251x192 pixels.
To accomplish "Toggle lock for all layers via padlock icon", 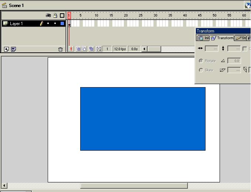I will click(55, 16).
